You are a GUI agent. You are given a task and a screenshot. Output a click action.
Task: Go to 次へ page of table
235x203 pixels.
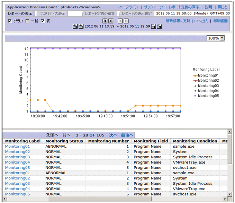[x=113, y=135]
